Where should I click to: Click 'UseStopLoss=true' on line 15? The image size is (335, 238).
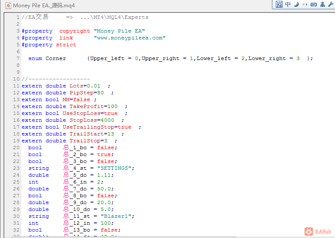click(x=90, y=113)
